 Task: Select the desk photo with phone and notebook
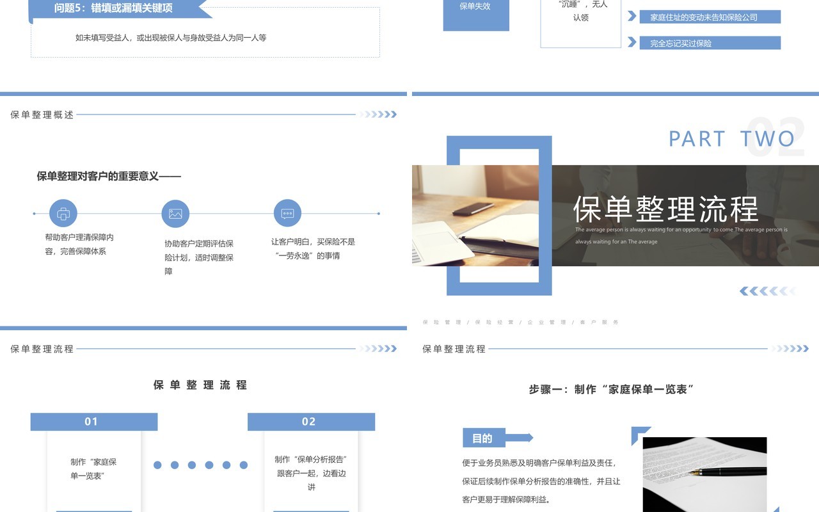click(475, 216)
